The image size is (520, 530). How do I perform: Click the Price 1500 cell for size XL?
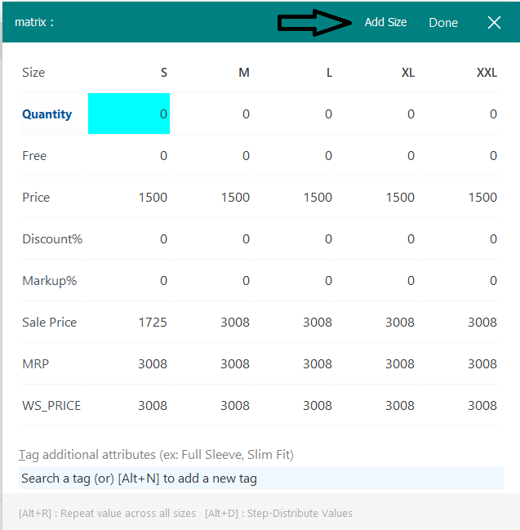(376, 197)
